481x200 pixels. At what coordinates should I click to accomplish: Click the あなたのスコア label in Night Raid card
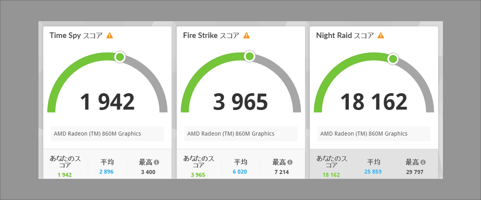point(331,162)
